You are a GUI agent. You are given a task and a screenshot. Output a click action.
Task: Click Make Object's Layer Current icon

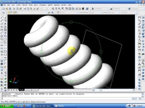click(x=49, y=13)
